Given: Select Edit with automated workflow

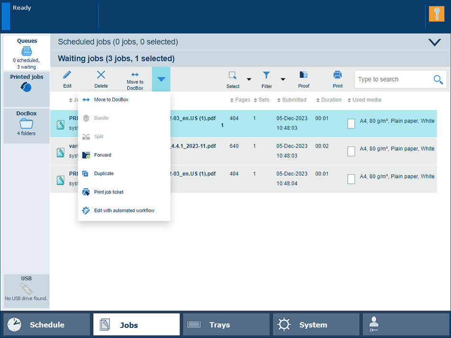Looking at the screenshot, I should [124, 211].
